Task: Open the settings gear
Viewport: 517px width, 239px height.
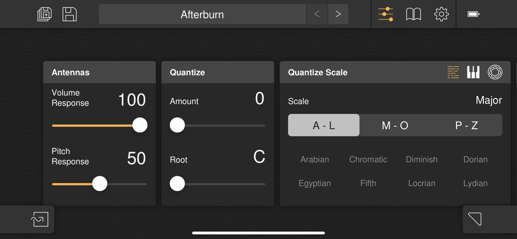Action: click(x=442, y=14)
